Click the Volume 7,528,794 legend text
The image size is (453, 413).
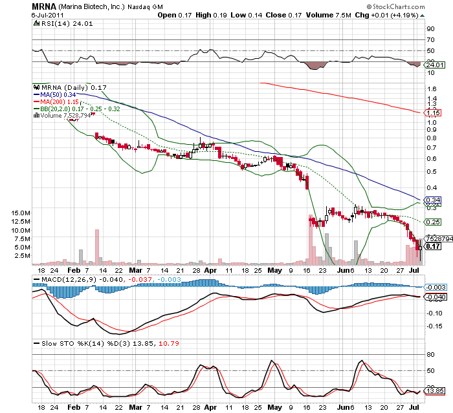click(65, 116)
